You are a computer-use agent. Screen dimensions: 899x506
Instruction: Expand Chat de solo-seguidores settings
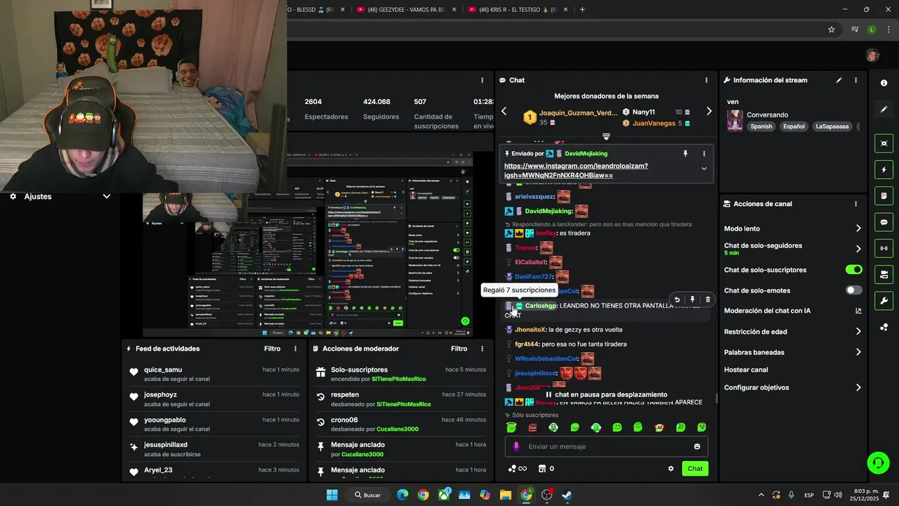pos(858,249)
